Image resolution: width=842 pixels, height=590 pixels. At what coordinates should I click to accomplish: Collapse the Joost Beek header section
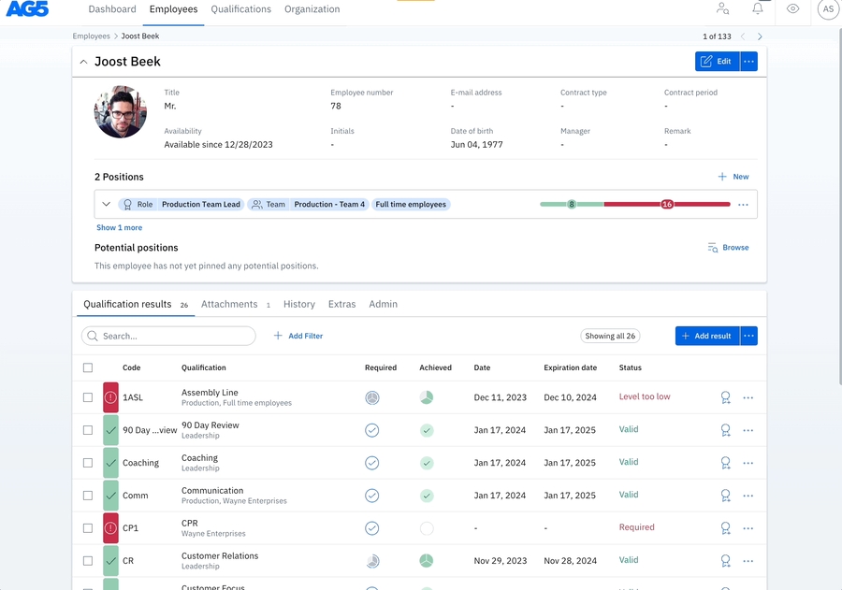(83, 62)
